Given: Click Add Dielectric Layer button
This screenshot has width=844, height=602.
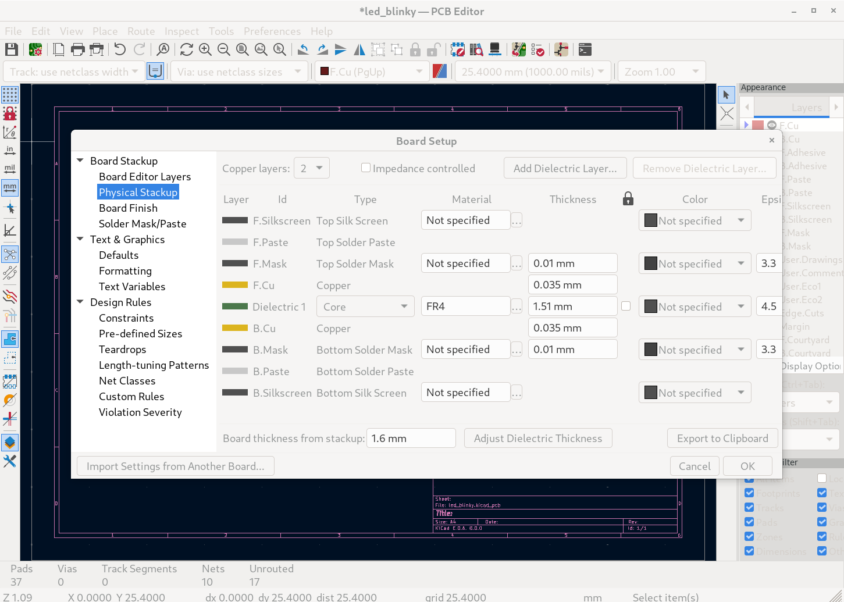Looking at the screenshot, I should pyautogui.click(x=564, y=168).
